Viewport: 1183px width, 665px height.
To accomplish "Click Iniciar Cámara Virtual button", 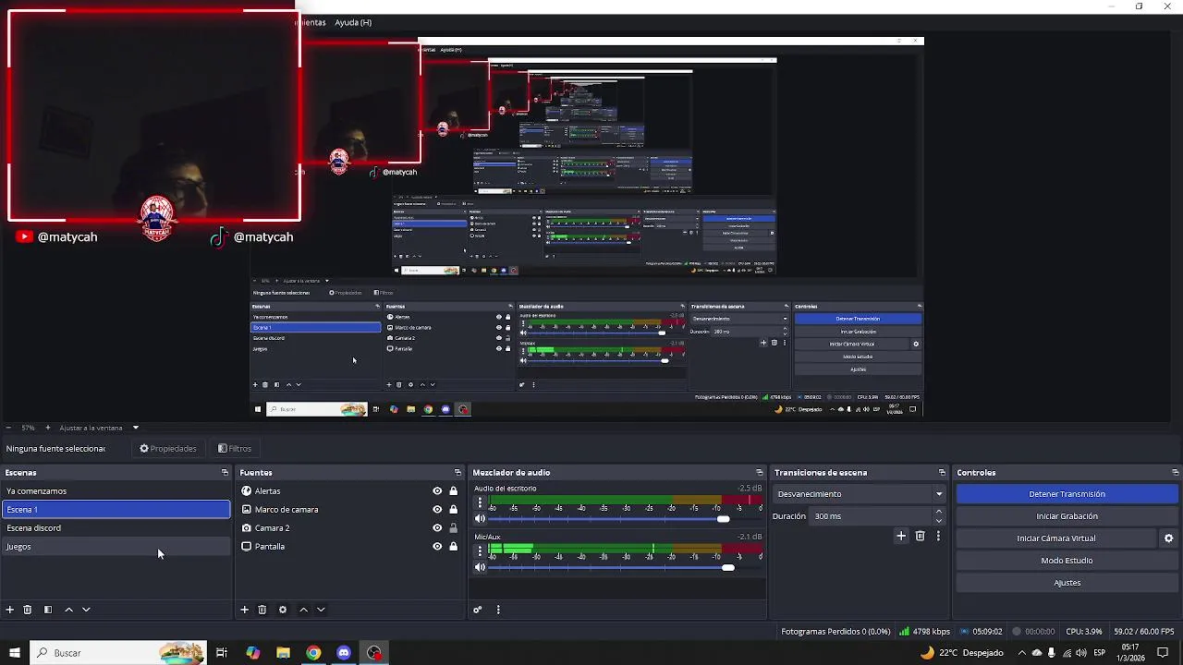I will (1056, 538).
